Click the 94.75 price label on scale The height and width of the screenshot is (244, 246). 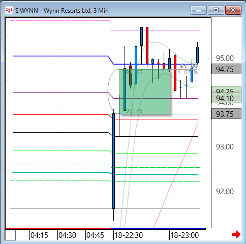point(226,69)
